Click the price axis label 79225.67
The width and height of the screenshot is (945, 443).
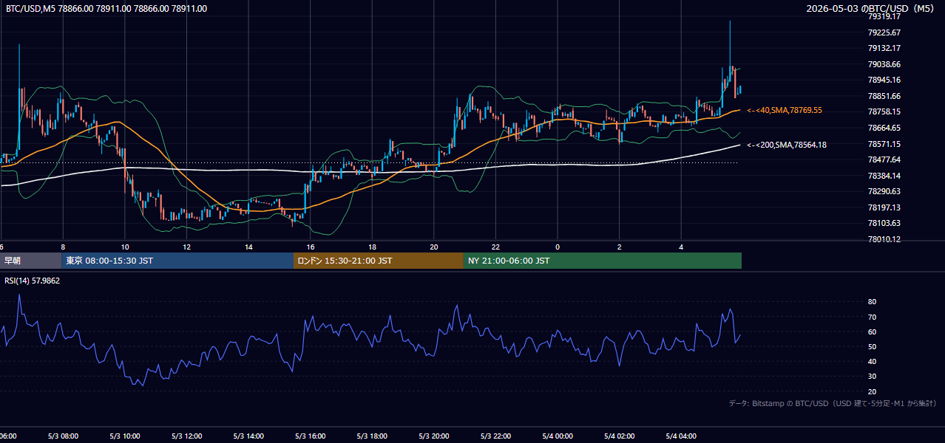(x=884, y=32)
